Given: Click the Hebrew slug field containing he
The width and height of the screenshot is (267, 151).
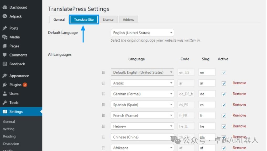Looking at the screenshot, I should point(207,126).
